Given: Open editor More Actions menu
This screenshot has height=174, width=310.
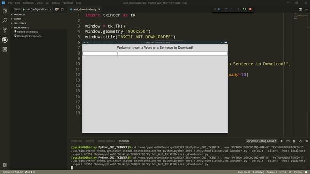Looking at the screenshot, I should pos(307,9).
